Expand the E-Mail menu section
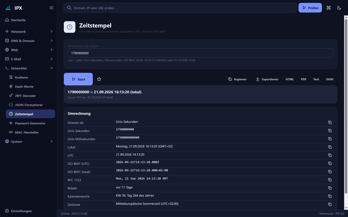The height and width of the screenshot is (217, 348). [x=30, y=59]
